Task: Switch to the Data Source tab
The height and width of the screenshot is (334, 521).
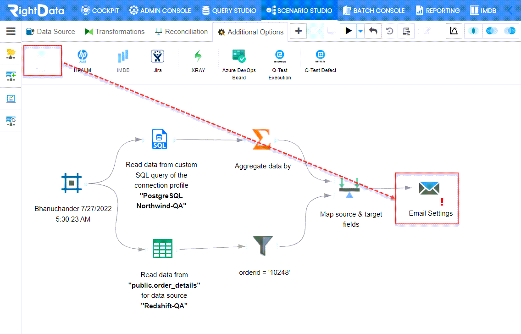Action: (x=50, y=32)
